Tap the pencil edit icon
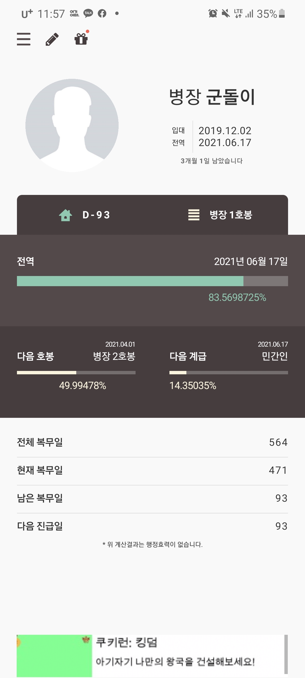This screenshot has width=305, height=678. point(52,39)
